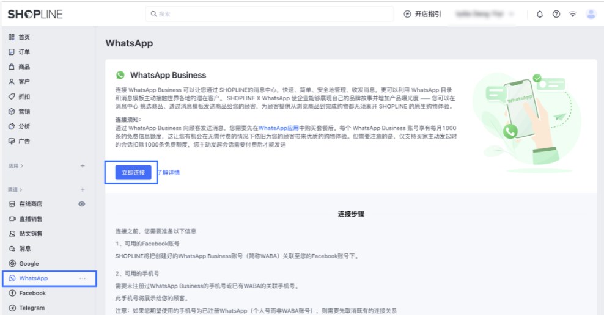Open the 开店指引 setup guide
This screenshot has width=604, height=315.
tap(422, 14)
